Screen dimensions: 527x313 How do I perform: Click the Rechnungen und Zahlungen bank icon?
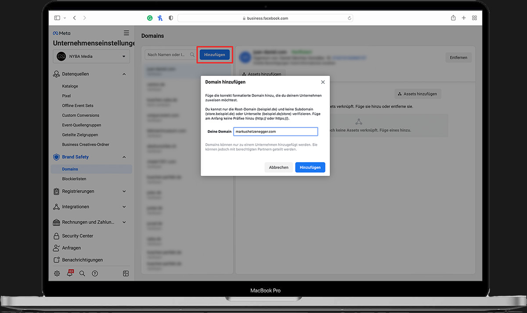click(56, 222)
